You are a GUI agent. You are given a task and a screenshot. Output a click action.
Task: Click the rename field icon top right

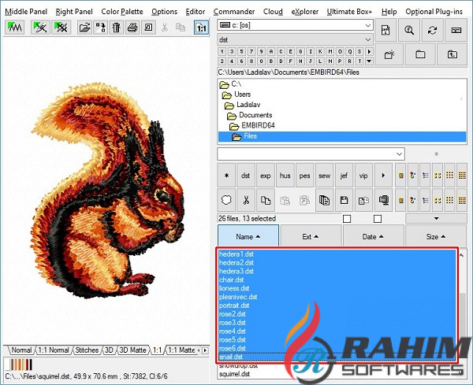pos(456,30)
